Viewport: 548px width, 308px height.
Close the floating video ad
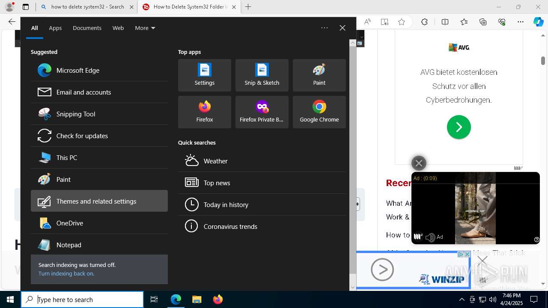[x=419, y=163]
